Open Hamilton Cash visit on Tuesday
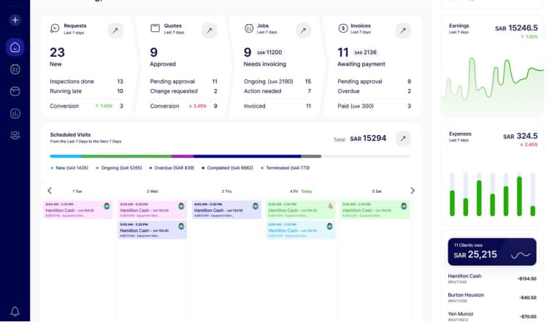The height and width of the screenshot is (322, 552). (78, 210)
